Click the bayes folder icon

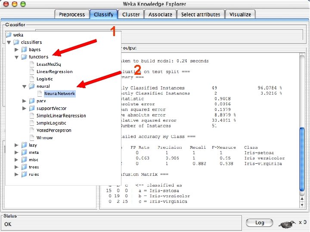tap(24, 49)
